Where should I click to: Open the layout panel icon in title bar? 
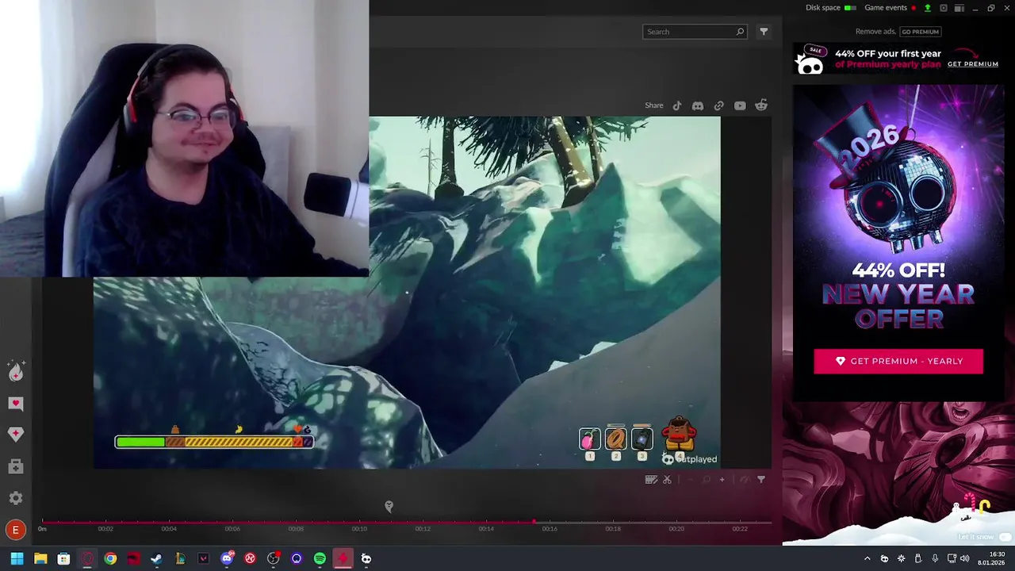tap(959, 8)
